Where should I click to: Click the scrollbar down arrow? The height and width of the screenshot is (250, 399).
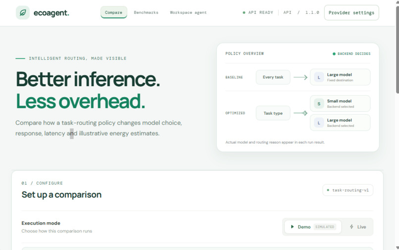398,248
